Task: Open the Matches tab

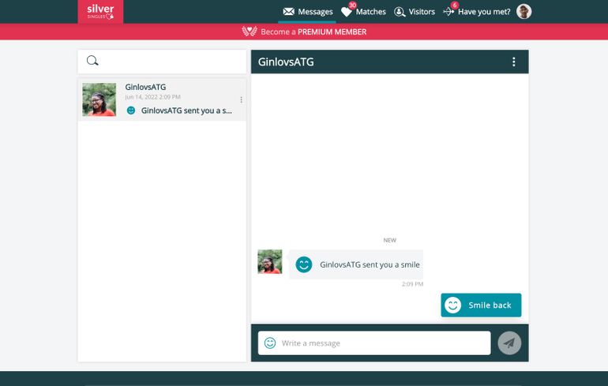Action: pyautogui.click(x=363, y=12)
